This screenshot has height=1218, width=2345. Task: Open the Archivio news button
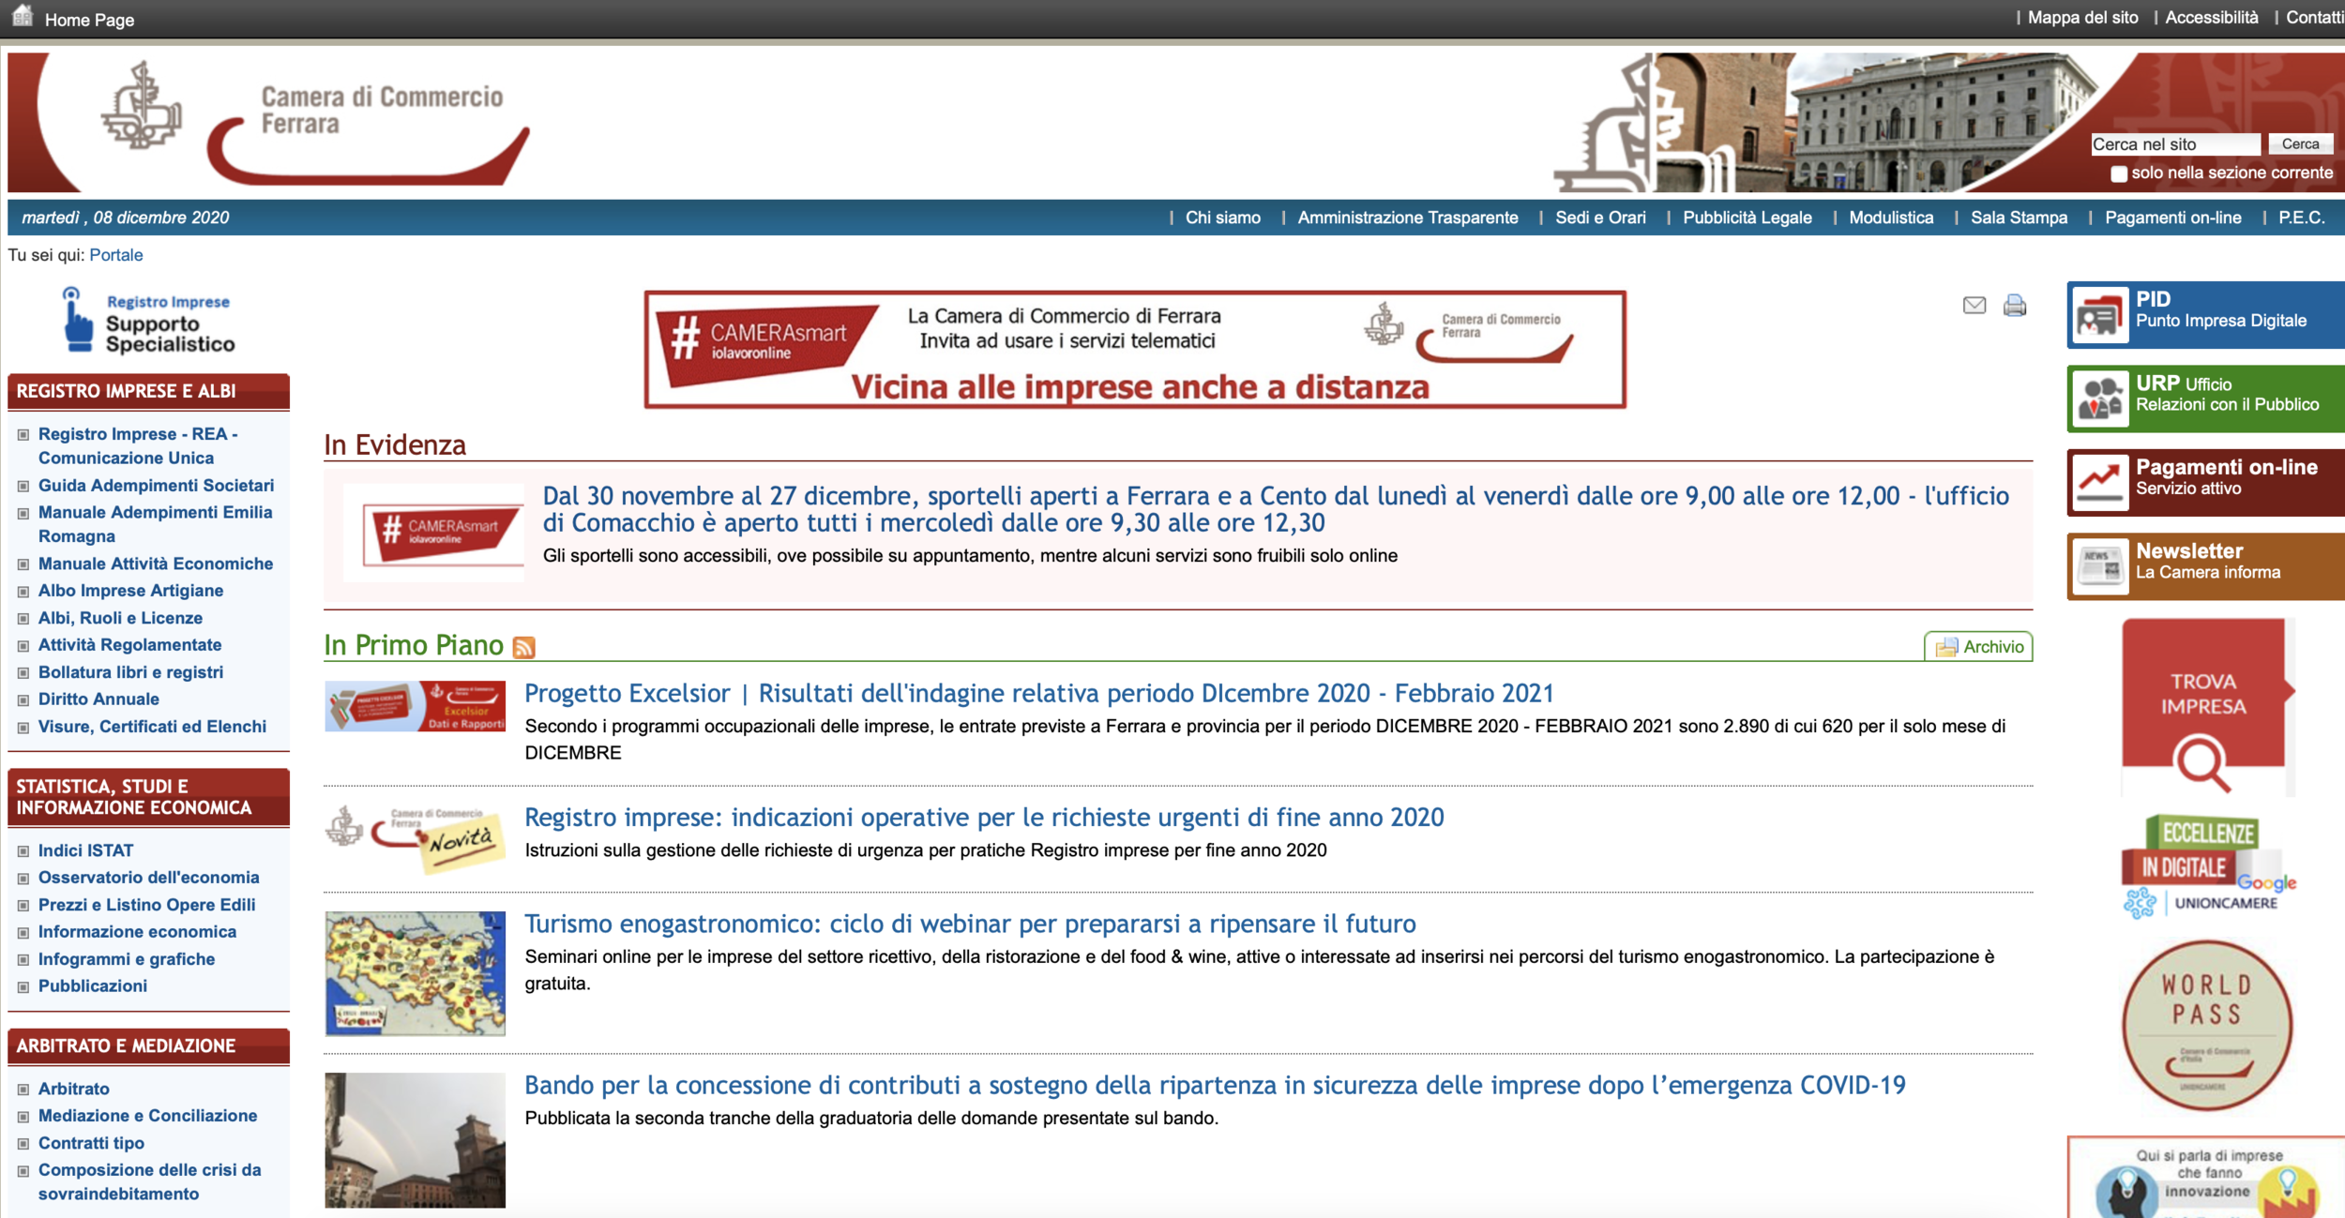(1979, 647)
